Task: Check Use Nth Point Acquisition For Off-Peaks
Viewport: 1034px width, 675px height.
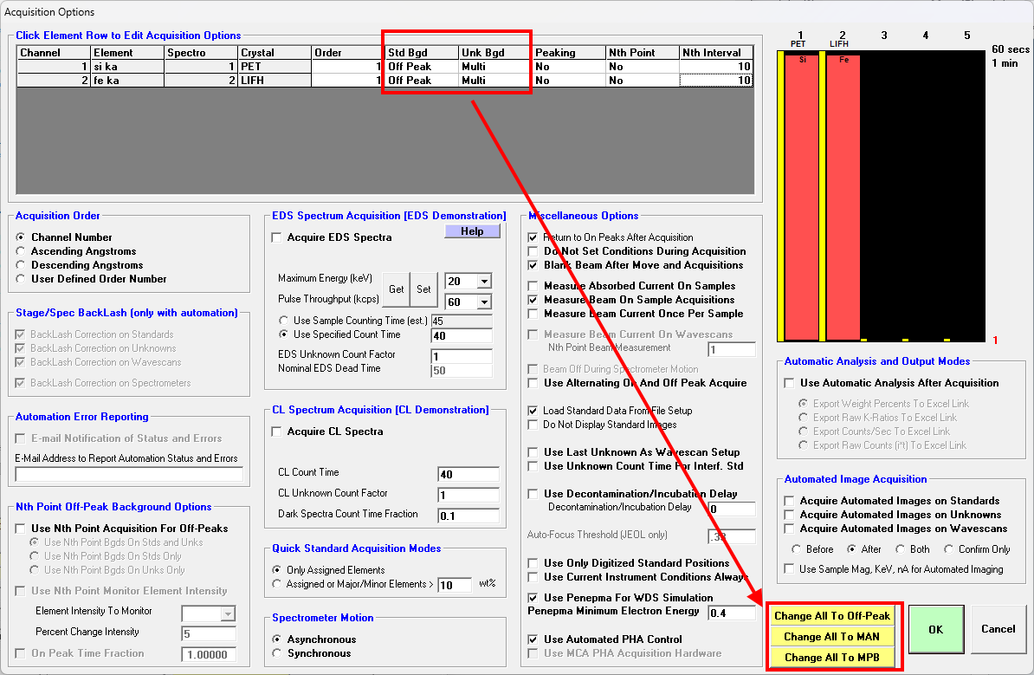Action: pyautogui.click(x=22, y=529)
